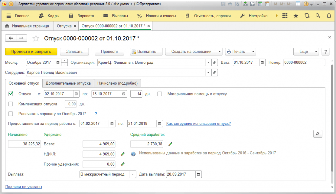336x194 pixels.
Task: Open link Как сотрудник использовал отпуск?
Action: (199, 124)
